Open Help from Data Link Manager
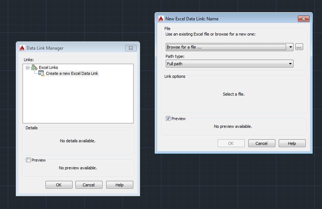The image size is (322, 209). [x=120, y=185]
